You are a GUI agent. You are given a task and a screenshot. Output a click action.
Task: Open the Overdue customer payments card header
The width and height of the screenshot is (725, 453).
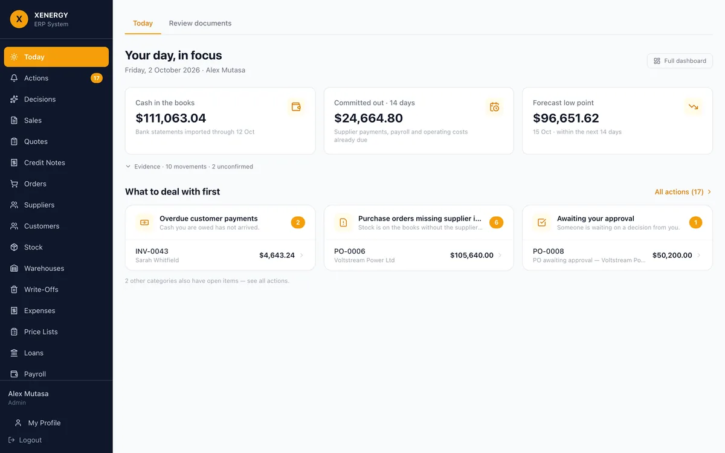pyautogui.click(x=220, y=223)
